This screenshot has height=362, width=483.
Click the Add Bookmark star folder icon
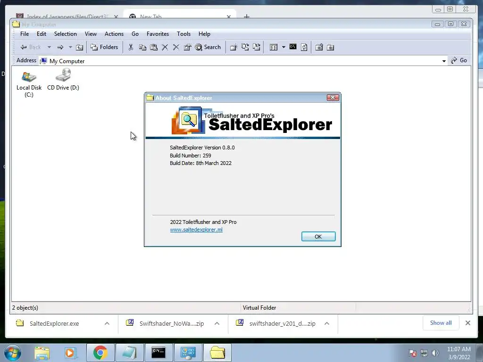coord(319,47)
